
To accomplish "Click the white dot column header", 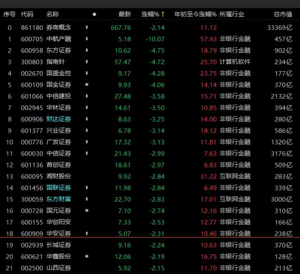I will (94, 14).
